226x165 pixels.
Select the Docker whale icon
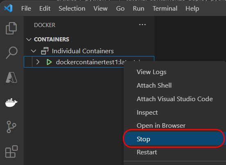pos(11,102)
